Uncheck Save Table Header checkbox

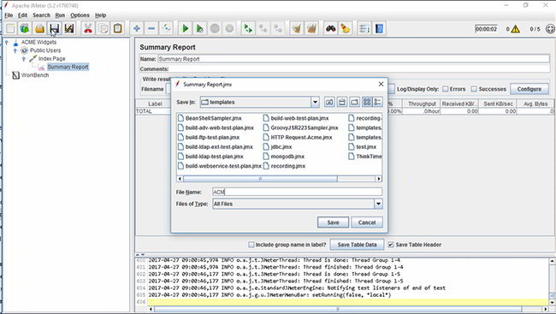coord(390,245)
